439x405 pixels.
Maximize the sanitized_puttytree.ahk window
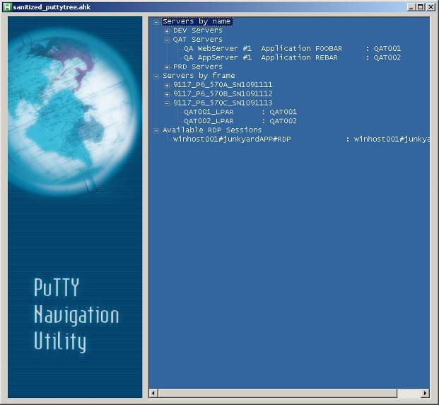[x=420, y=7]
